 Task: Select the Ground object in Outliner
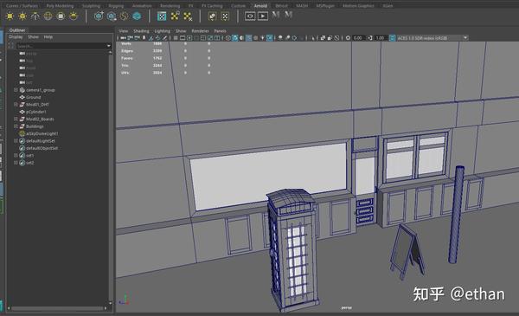point(33,97)
